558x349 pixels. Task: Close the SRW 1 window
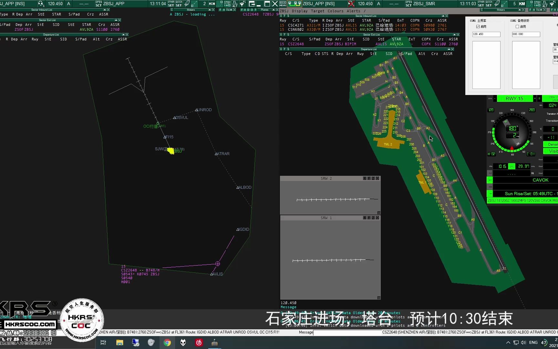(377, 218)
